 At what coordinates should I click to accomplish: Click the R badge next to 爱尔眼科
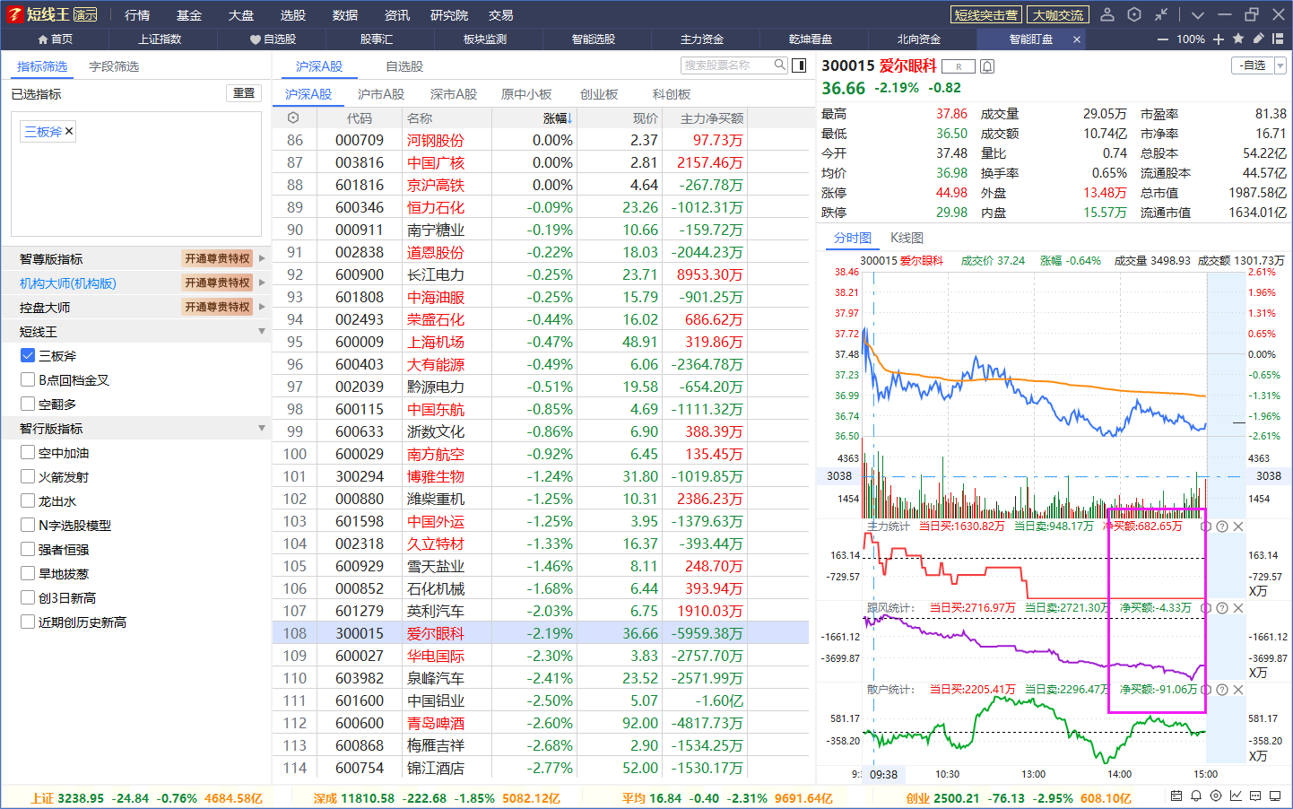point(959,66)
